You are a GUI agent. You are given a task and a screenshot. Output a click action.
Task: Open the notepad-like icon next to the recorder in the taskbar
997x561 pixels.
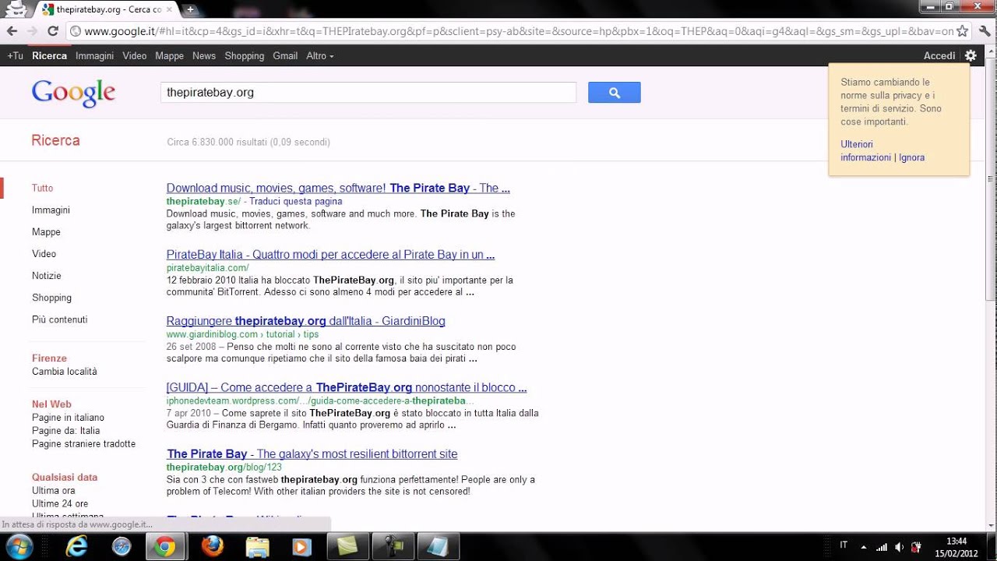click(439, 546)
